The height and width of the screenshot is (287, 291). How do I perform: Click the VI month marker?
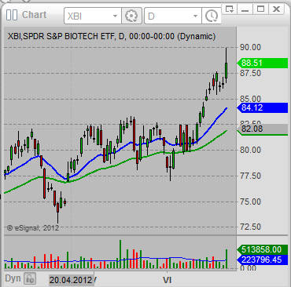[167, 280]
